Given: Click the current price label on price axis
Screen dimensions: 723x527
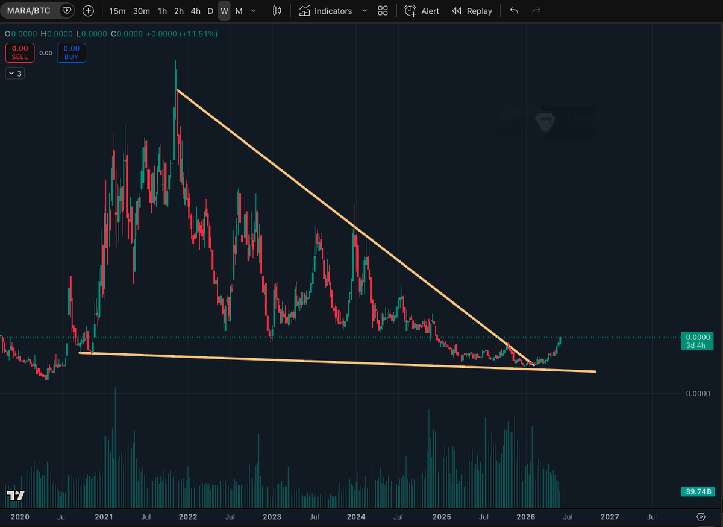Looking at the screenshot, I should [696, 341].
